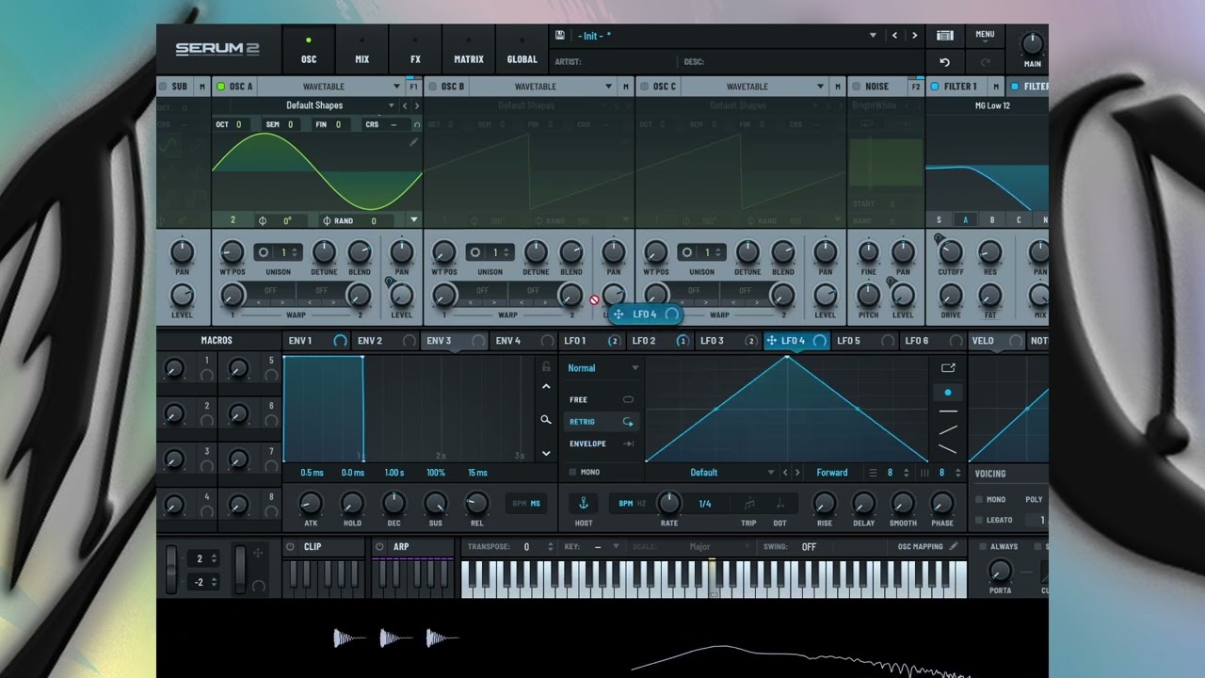Enable the ALWAYS portamento checkbox
Viewport: 1205px width, 678px height.
983,546
